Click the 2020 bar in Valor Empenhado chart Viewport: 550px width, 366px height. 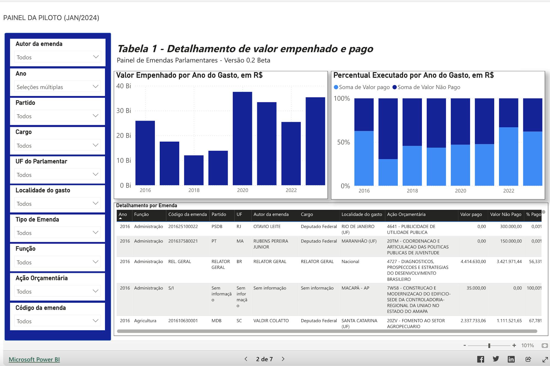pos(242,138)
